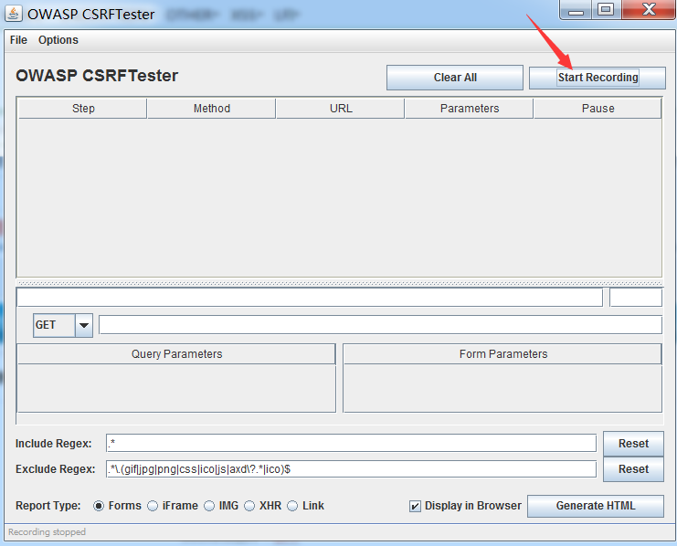Click the Java icon in the title bar
The image size is (677, 546).
[x=14, y=14]
